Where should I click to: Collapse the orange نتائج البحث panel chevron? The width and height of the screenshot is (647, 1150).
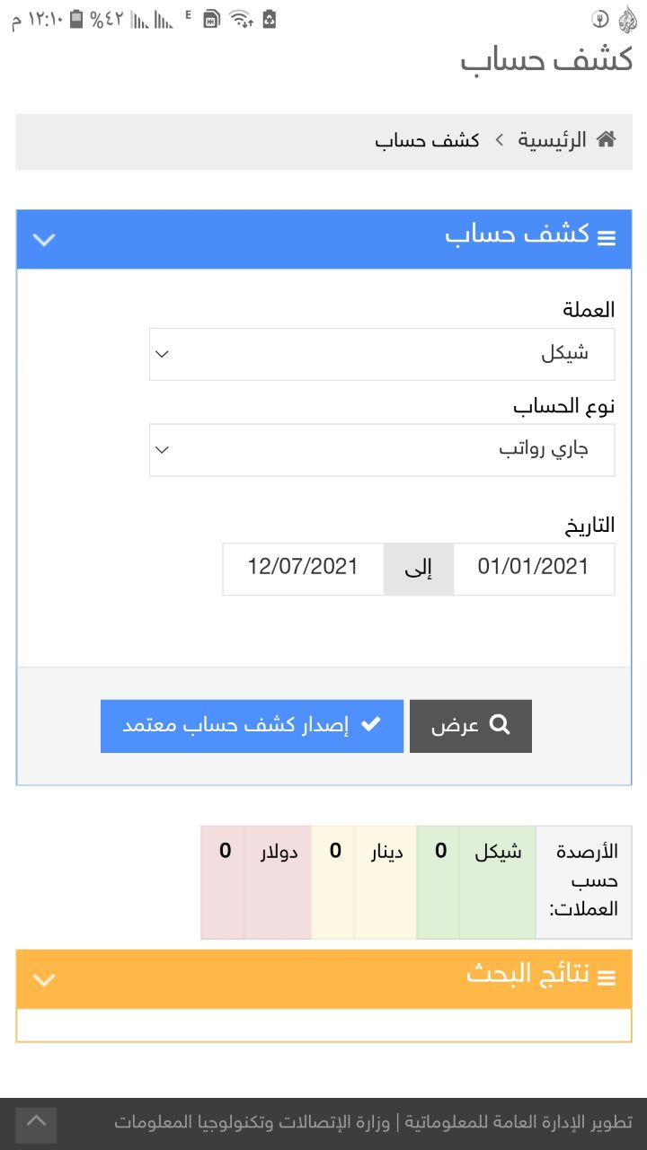point(44,979)
